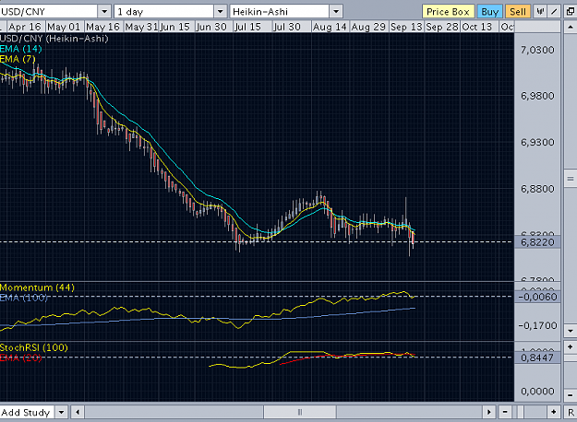Click the Jun 15 date label
Screen dimensions: 577x422
(x=175, y=27)
